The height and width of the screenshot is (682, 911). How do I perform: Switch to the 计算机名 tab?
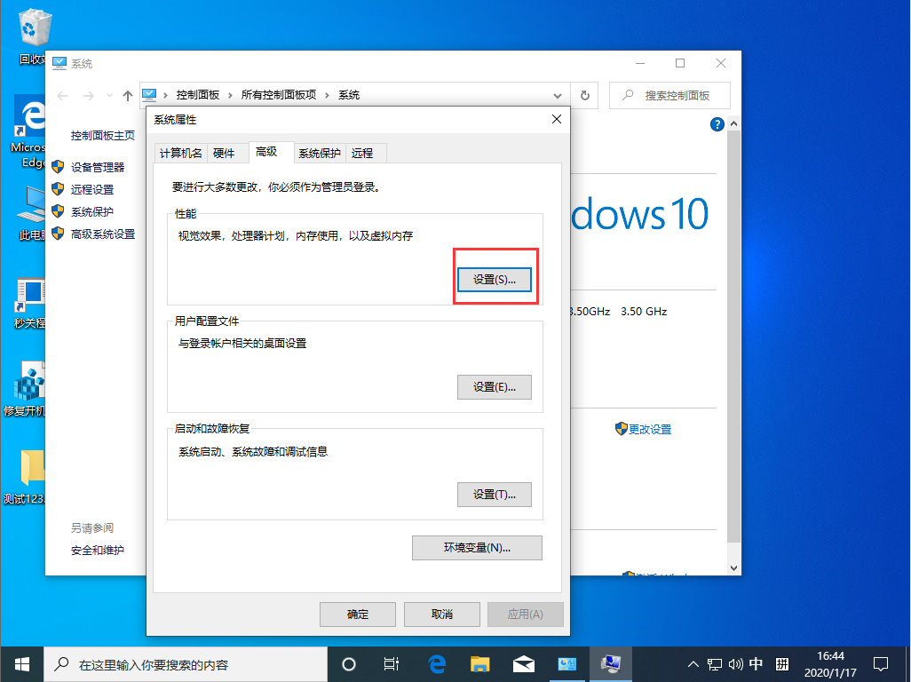pos(180,152)
